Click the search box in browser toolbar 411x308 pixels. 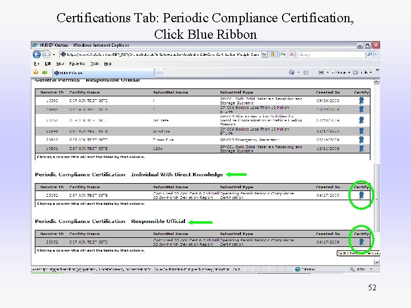click(x=331, y=55)
